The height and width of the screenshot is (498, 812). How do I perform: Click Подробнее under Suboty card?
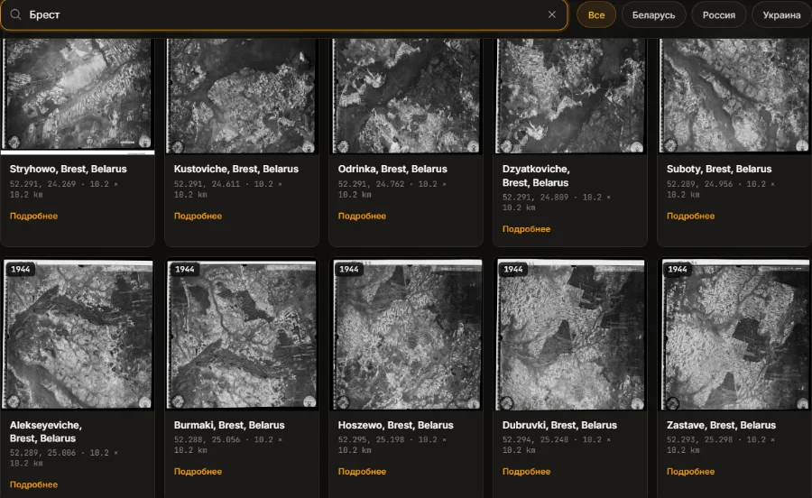point(690,216)
